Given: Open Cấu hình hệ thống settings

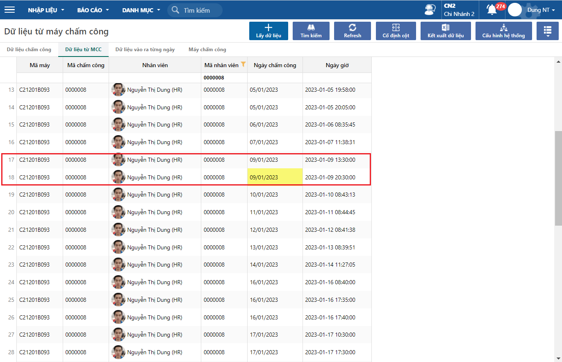Looking at the screenshot, I should coord(503,31).
